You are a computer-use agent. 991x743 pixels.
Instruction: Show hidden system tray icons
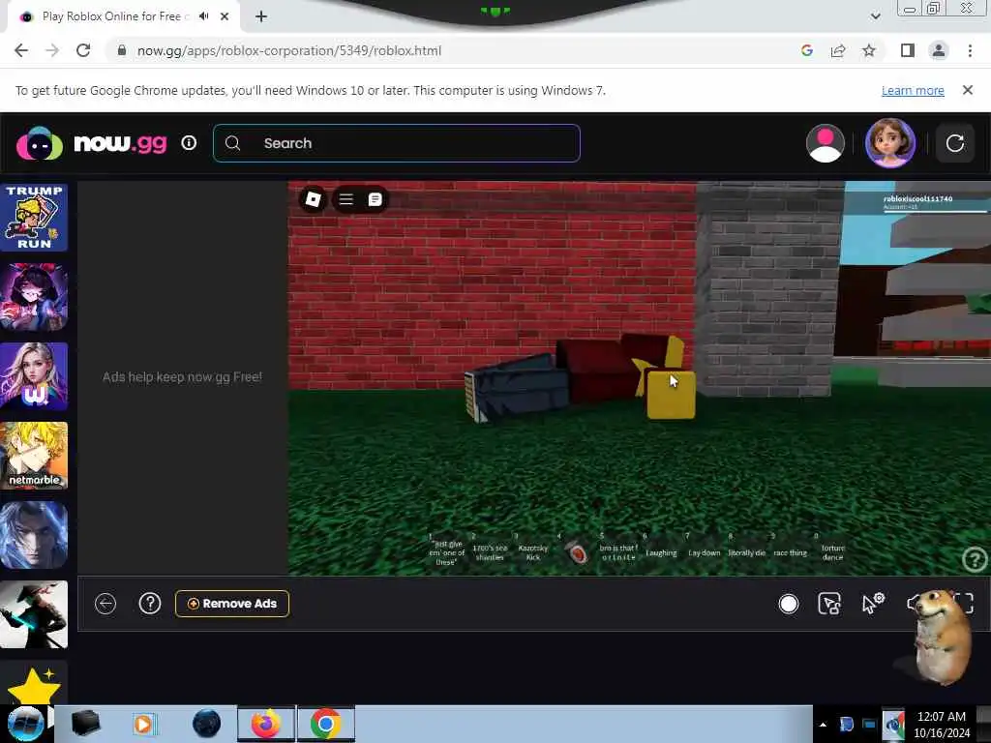click(x=823, y=725)
